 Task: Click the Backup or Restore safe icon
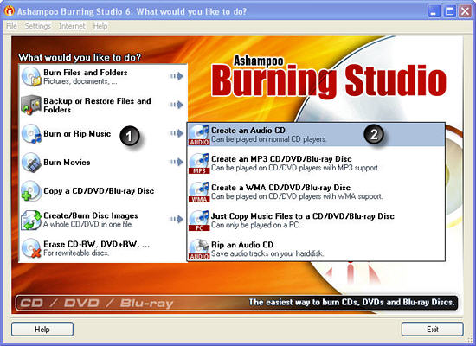[31, 105]
